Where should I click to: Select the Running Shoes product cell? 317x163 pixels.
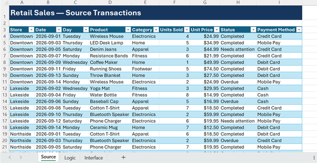110,69
